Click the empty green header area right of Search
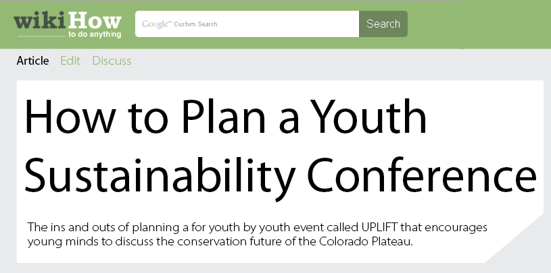Screen dimensions: 551x273 (x=479, y=24)
